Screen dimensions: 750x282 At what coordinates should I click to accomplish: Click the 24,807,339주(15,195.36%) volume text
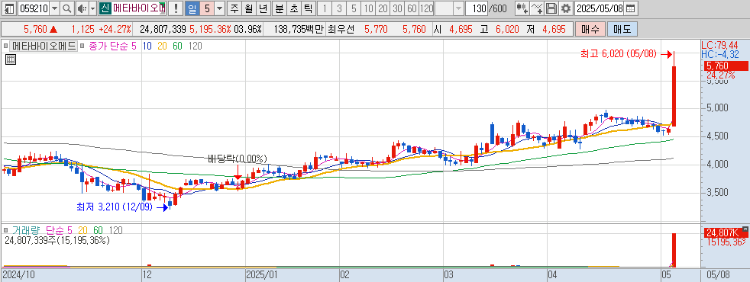click(x=57, y=241)
